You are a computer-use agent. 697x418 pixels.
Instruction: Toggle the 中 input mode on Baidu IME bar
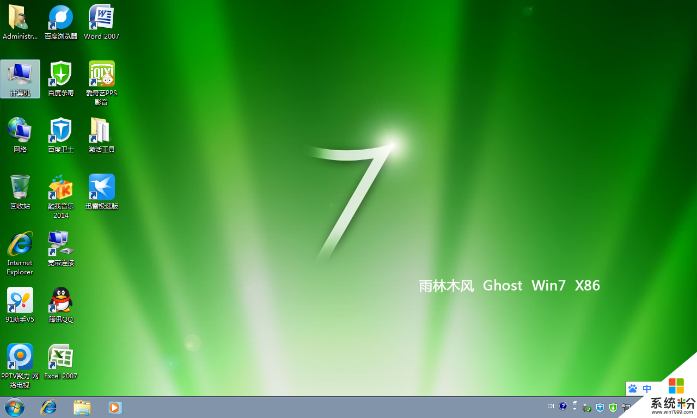(x=647, y=389)
